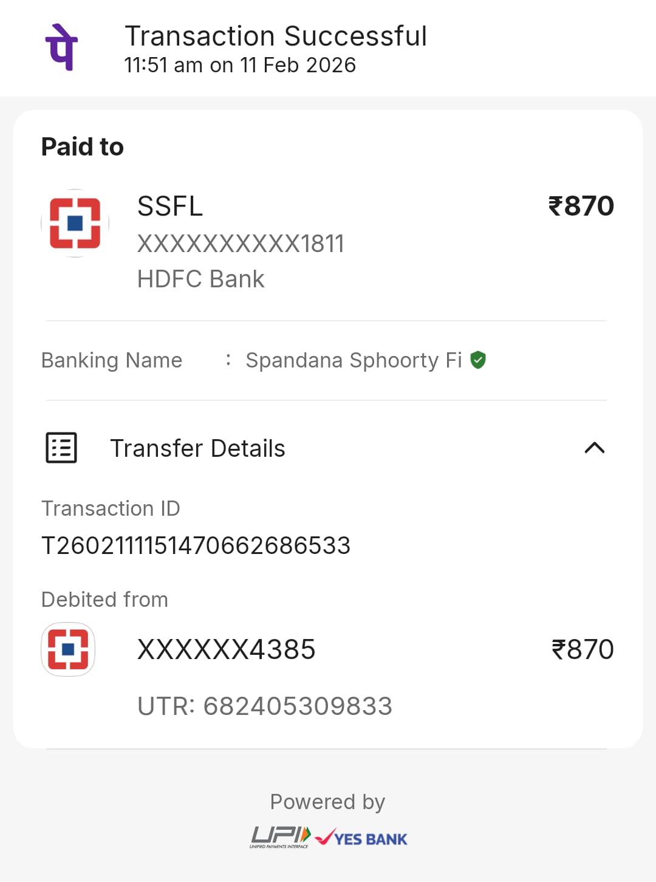Click the recipient account XXXXXXXXXX1811
Viewport: 656px width, 882px height.
tap(241, 244)
